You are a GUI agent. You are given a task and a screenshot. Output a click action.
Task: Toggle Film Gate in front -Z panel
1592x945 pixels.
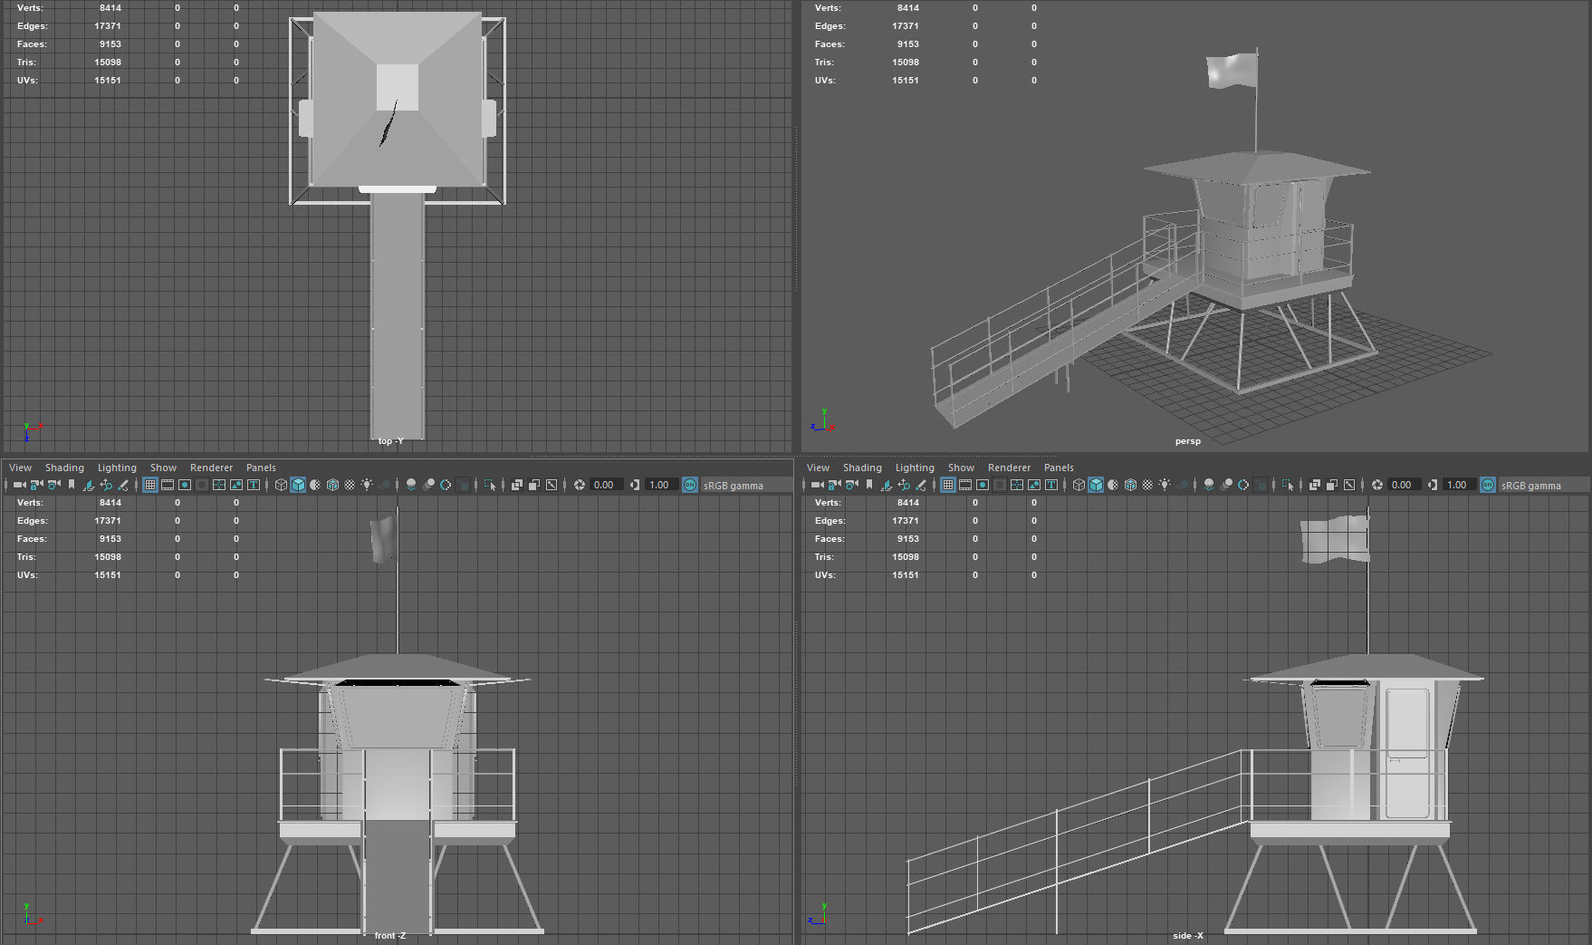click(168, 485)
